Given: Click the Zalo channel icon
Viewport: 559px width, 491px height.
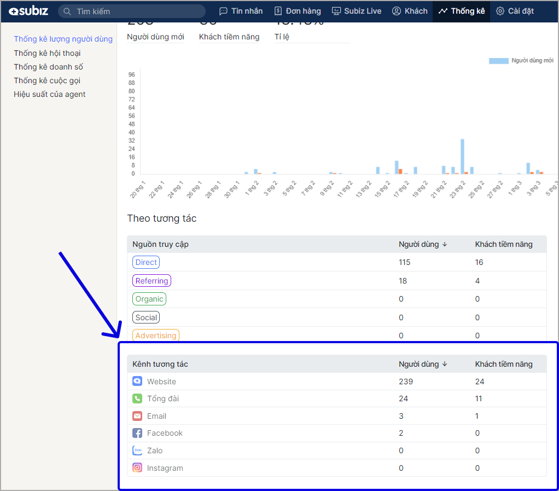Looking at the screenshot, I should click(137, 450).
